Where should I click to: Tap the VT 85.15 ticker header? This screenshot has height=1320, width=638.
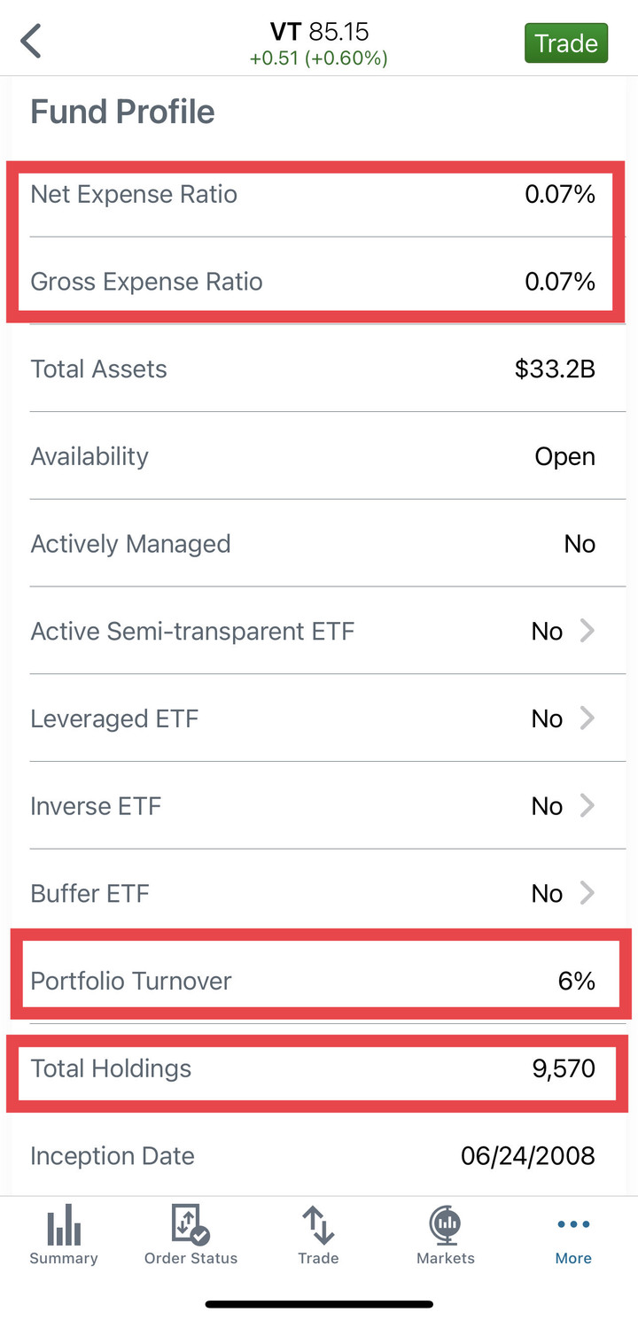point(319,33)
